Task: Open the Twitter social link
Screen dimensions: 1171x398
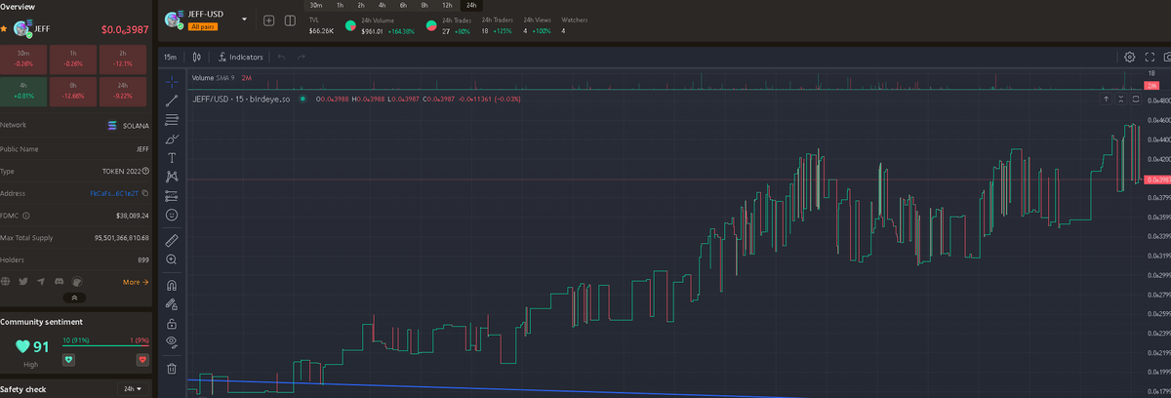Action: [22, 282]
